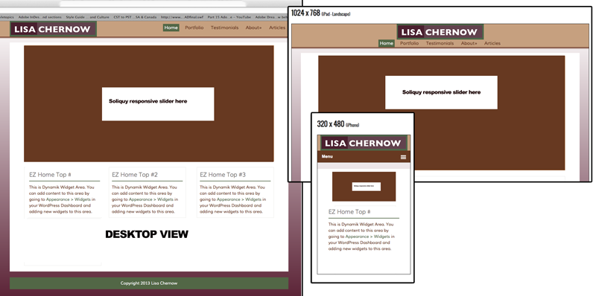Click the Soliquy responsive slider placeholder in desktop view
Image resolution: width=596 pixels, height=296 pixels.
click(x=158, y=104)
